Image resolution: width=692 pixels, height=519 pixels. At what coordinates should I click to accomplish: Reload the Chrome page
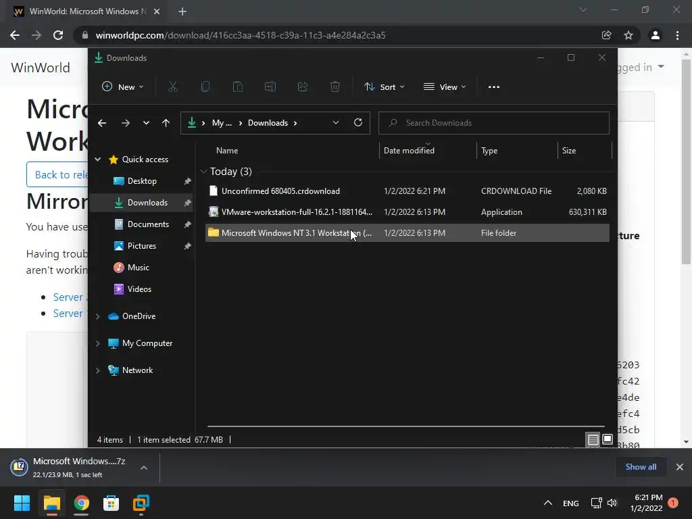pos(58,35)
